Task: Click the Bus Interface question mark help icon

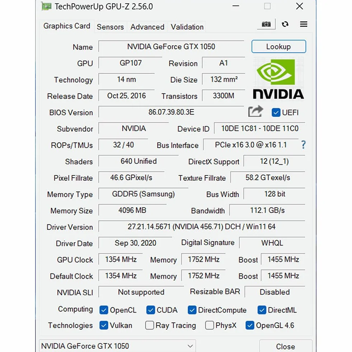Action: click(303, 145)
